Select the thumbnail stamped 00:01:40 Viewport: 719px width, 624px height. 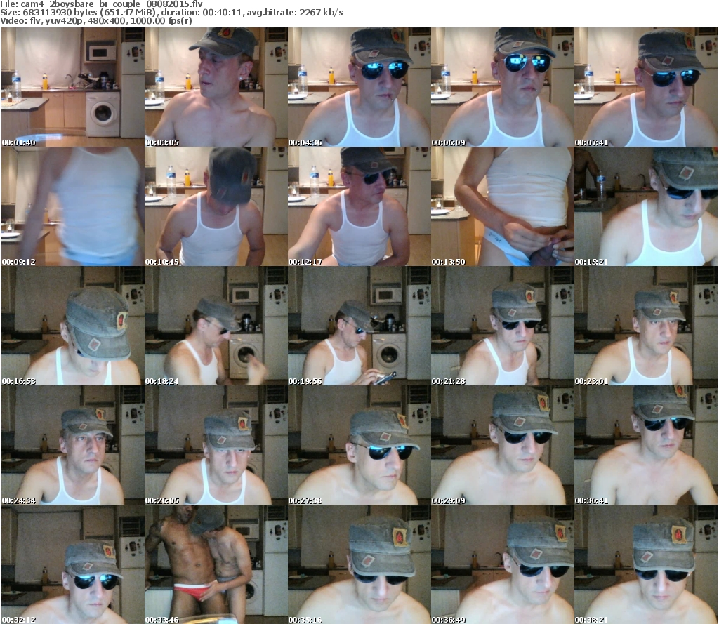[x=73, y=87]
